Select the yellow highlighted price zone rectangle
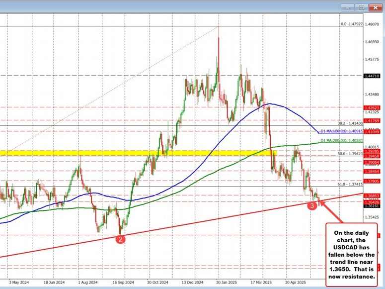Viewport: 385px width, 289px height. coord(138,153)
